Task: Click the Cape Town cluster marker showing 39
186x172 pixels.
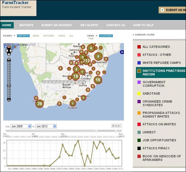Action: tap(40, 103)
